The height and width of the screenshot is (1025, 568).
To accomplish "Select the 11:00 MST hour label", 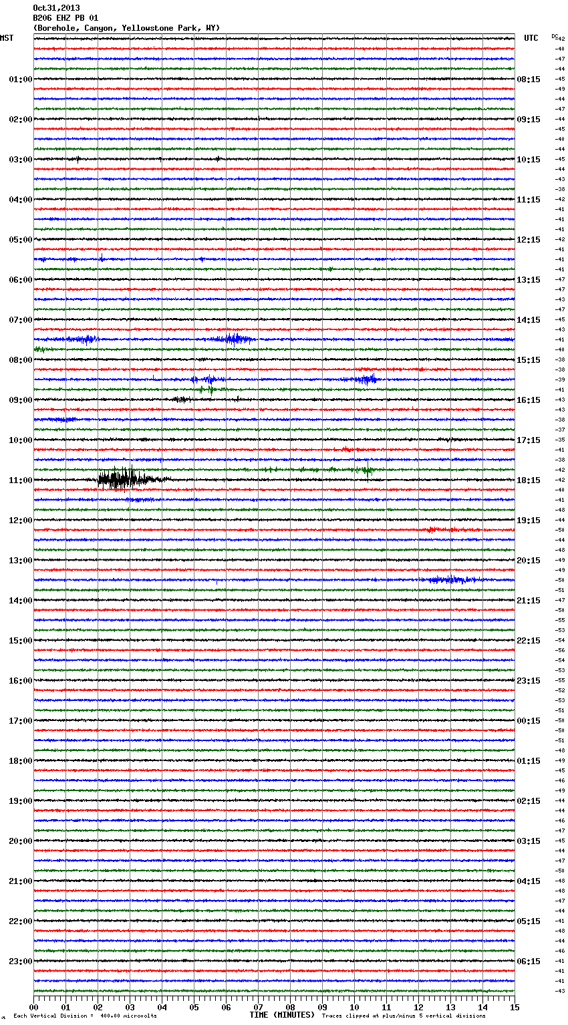I will tap(20, 480).
